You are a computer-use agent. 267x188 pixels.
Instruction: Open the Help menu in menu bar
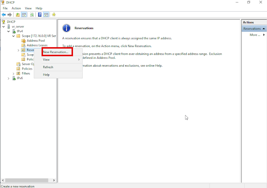(x=39, y=8)
